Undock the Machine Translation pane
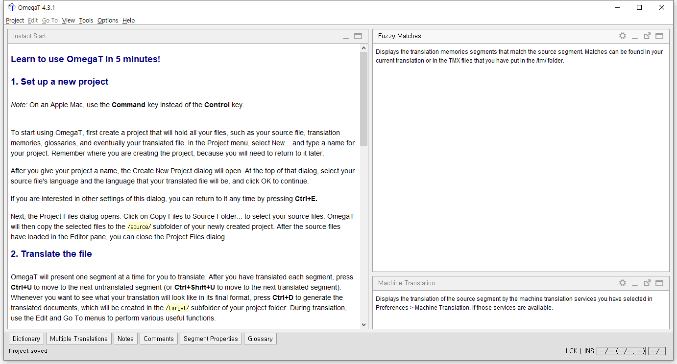This screenshot has width=677, height=364. point(647,283)
